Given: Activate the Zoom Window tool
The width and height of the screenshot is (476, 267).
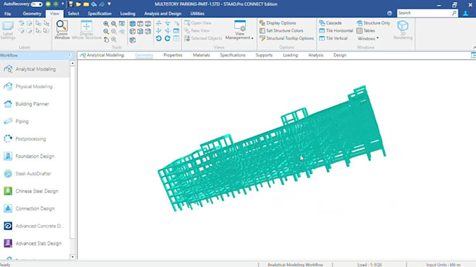Looking at the screenshot, I should pyautogui.click(x=62, y=29).
